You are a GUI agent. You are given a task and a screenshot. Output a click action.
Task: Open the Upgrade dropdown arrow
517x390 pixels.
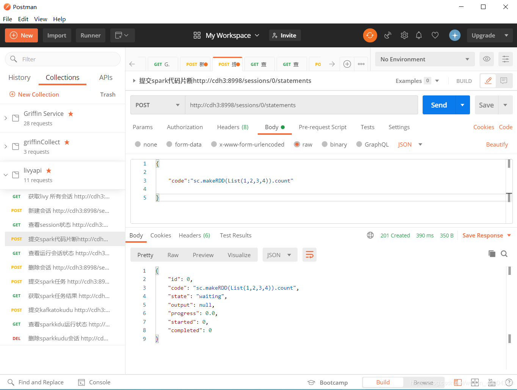click(506, 35)
